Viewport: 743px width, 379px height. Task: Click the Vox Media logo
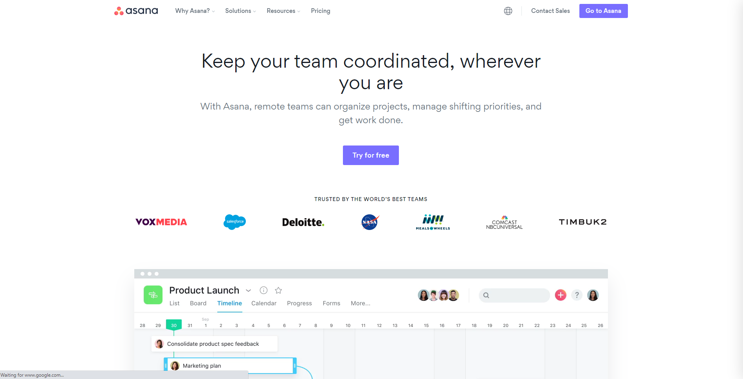tap(161, 222)
